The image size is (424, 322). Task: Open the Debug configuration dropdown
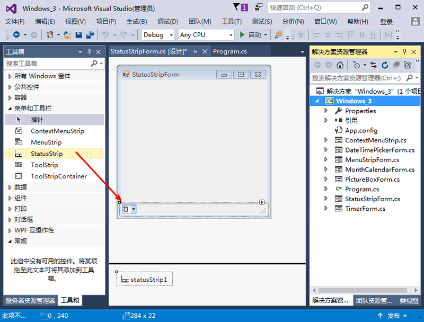tap(158, 34)
